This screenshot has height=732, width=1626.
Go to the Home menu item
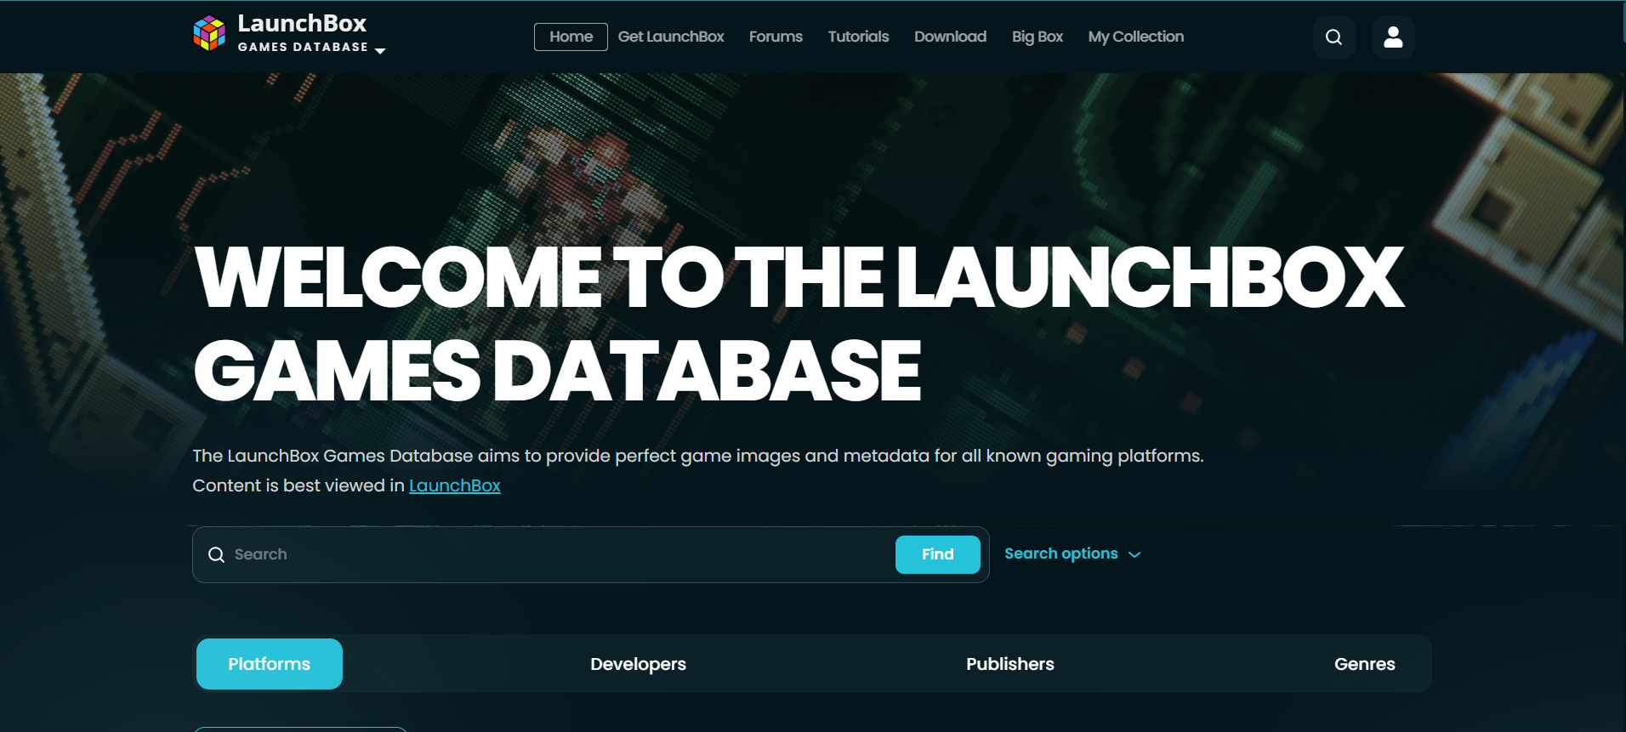[x=571, y=37]
